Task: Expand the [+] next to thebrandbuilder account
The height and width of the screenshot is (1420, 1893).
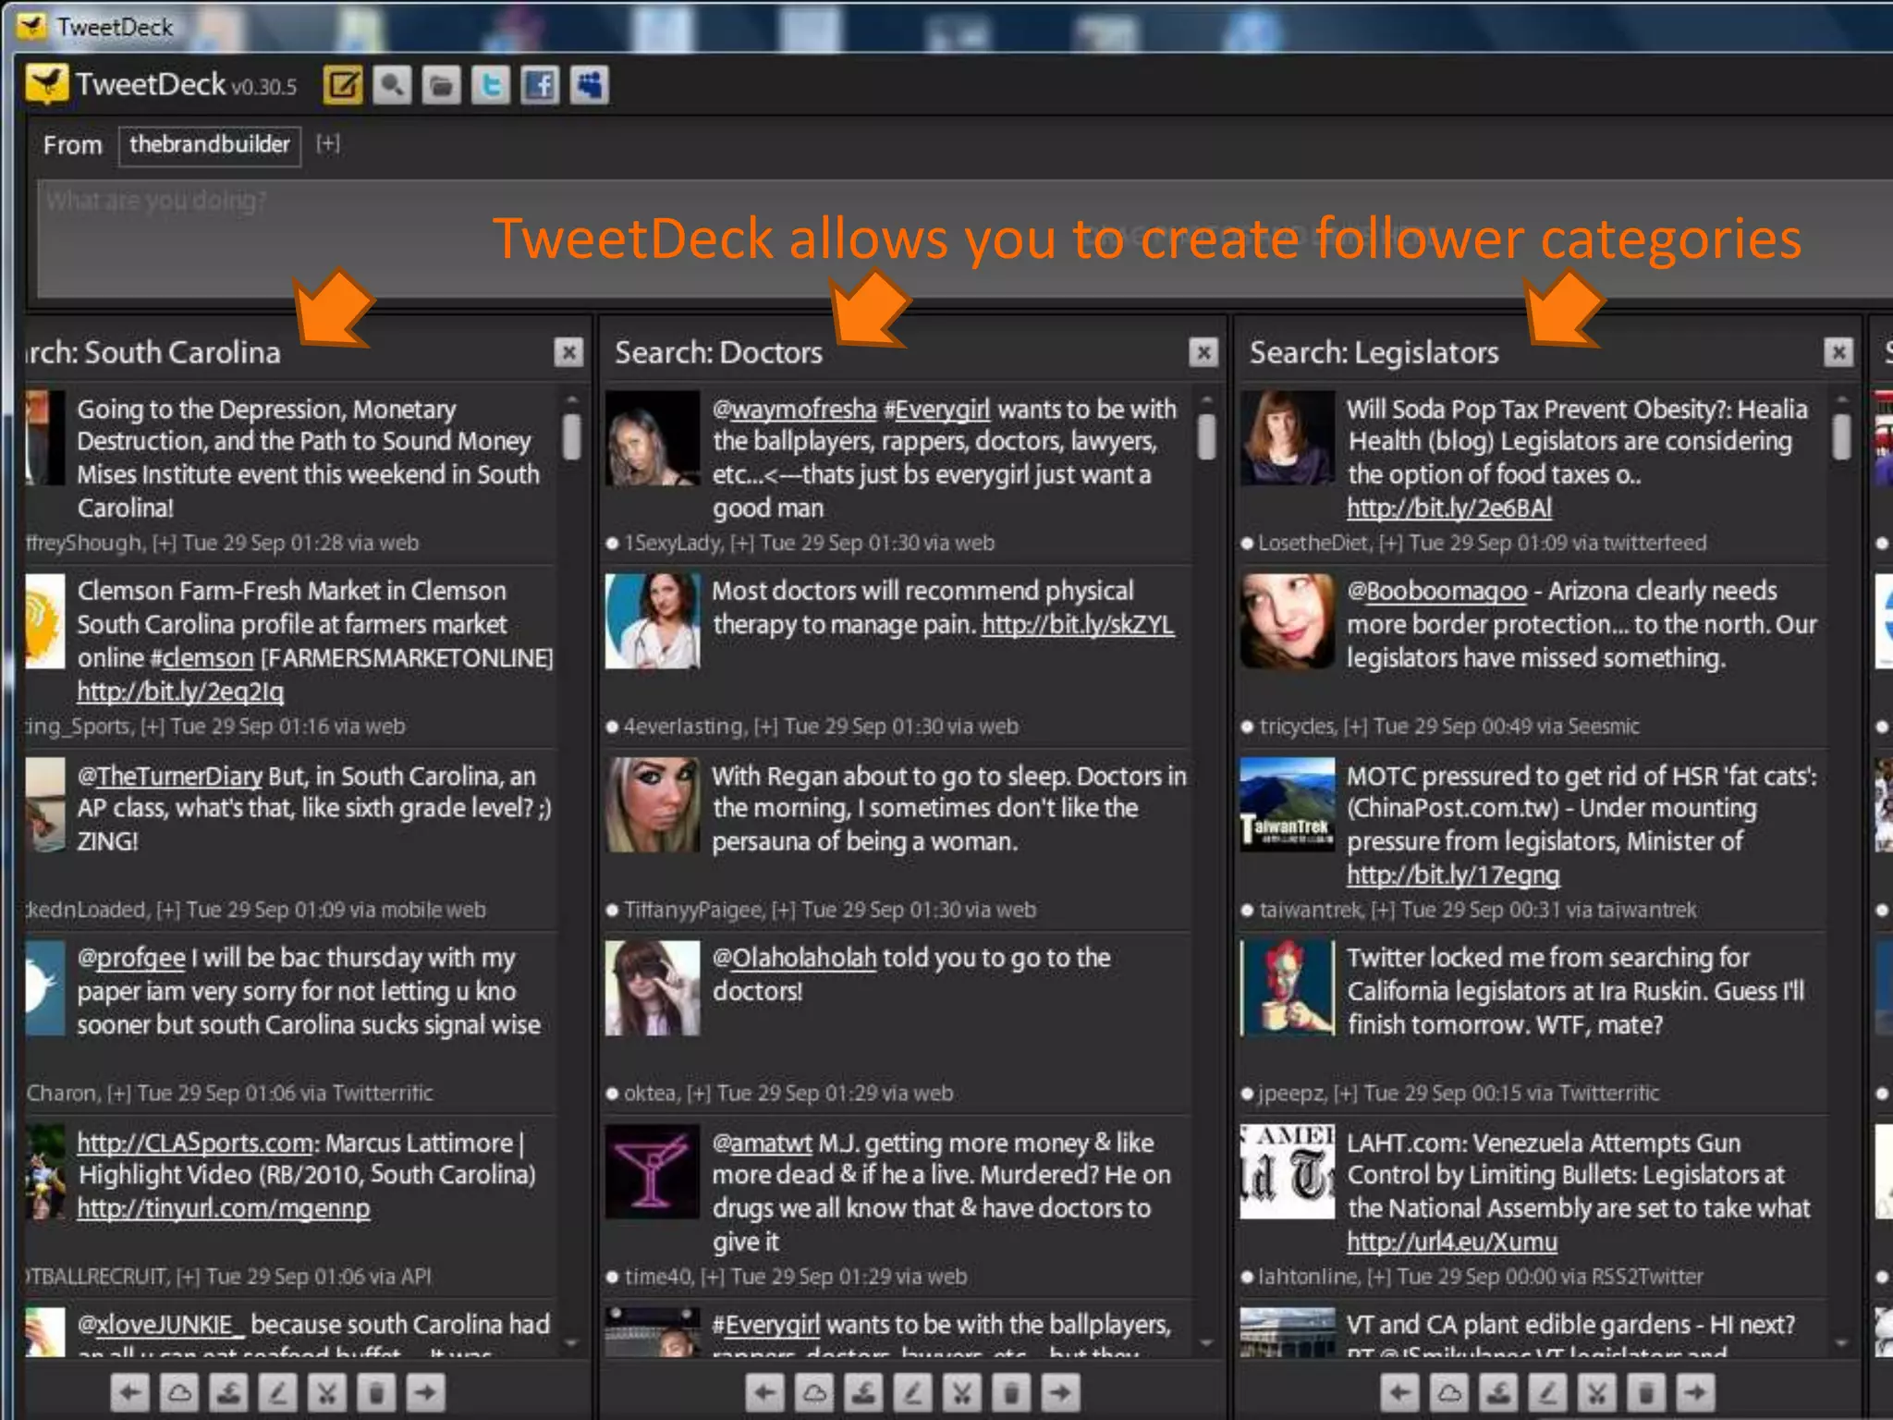Action: click(x=328, y=144)
